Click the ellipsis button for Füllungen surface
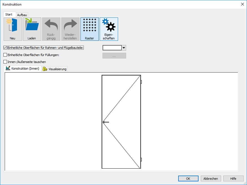Image resolution: width=247 pixels, height=185 pixels. tap(114, 56)
